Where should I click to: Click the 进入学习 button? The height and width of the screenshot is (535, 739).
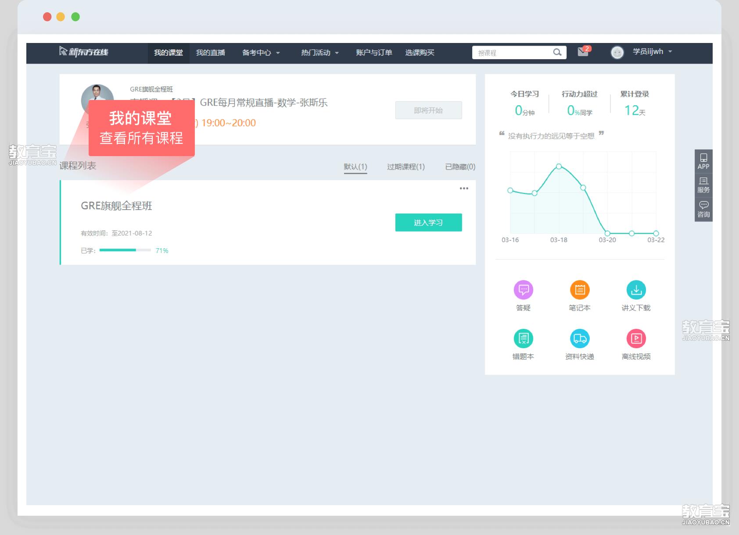click(x=428, y=222)
